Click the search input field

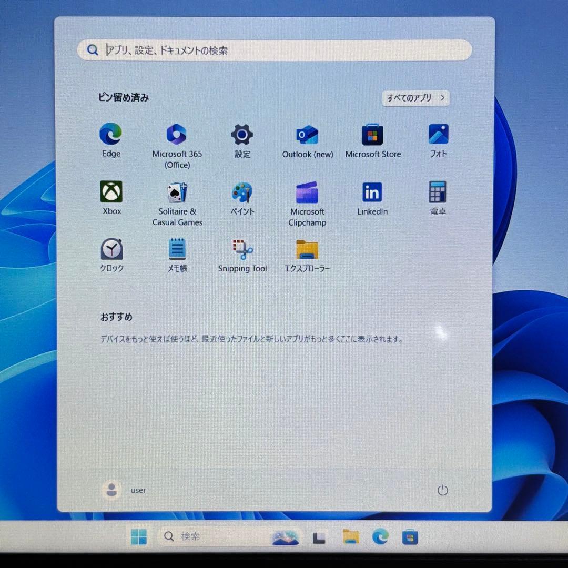273,50
